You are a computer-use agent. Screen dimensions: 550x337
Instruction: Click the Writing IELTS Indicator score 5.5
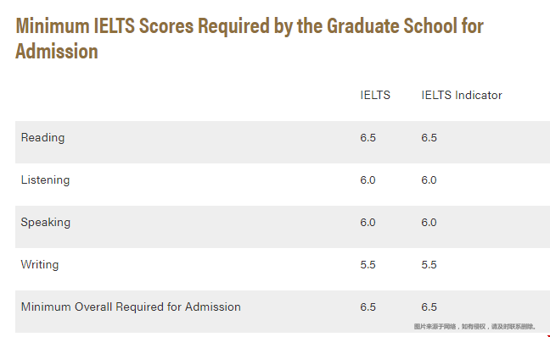[x=429, y=265]
